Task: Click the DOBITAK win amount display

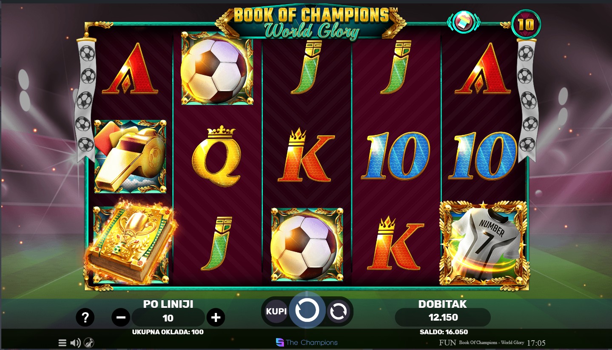Action: tap(443, 317)
